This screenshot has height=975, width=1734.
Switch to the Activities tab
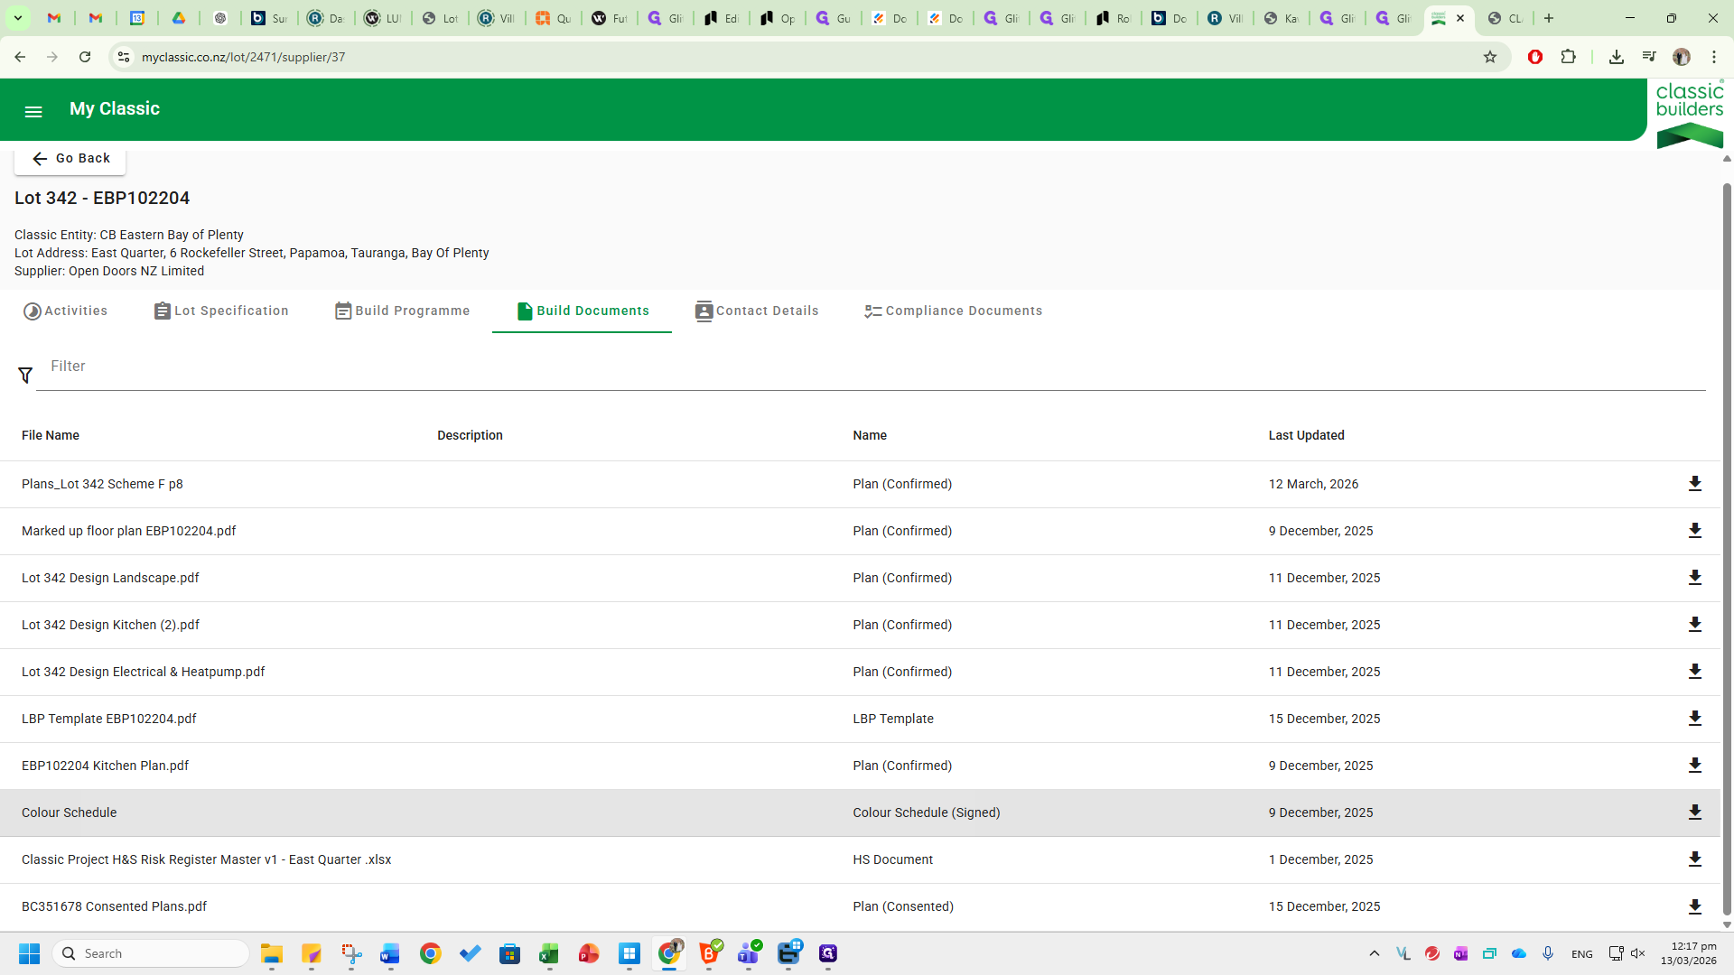pos(65,311)
